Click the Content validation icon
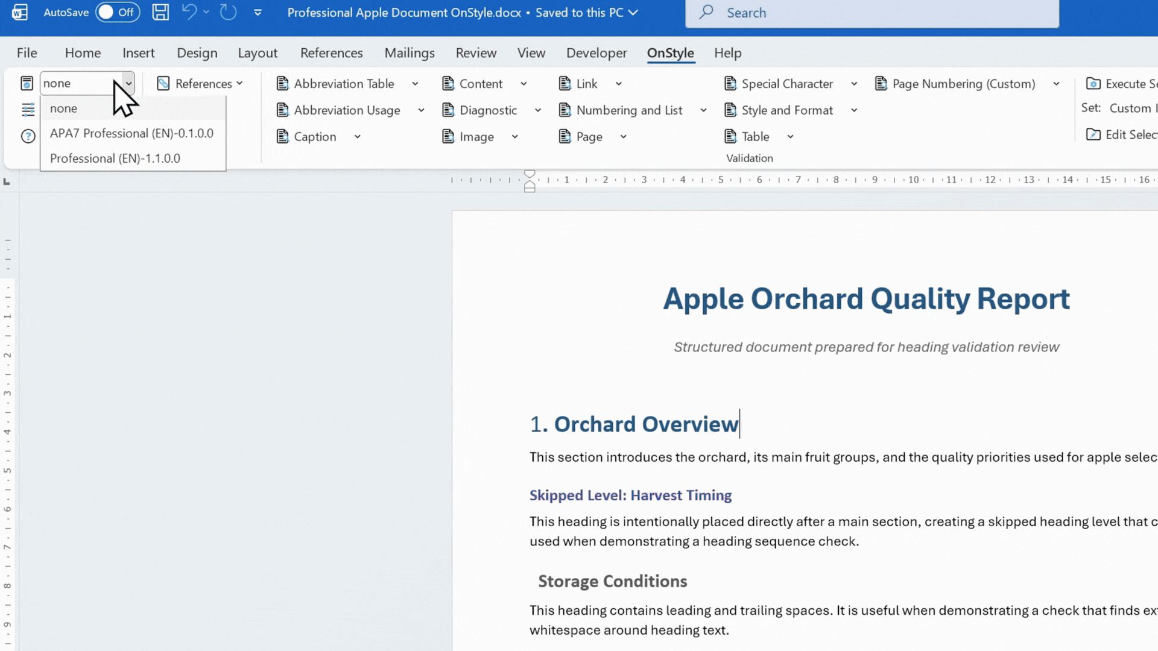This screenshot has width=1158, height=651. (448, 84)
